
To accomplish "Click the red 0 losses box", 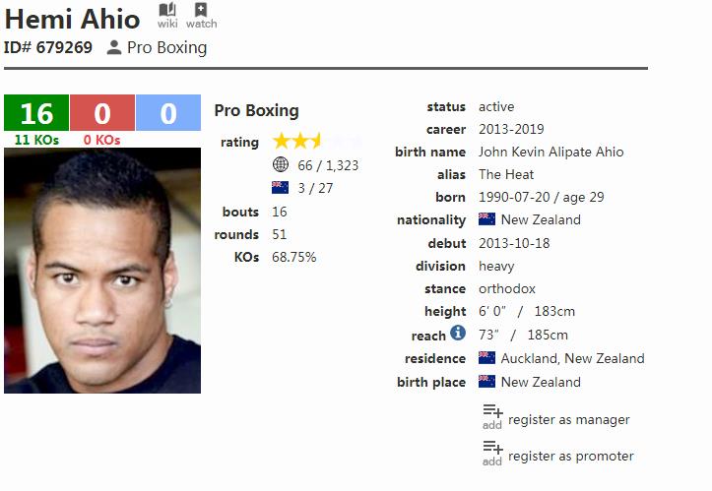I will 102,113.
